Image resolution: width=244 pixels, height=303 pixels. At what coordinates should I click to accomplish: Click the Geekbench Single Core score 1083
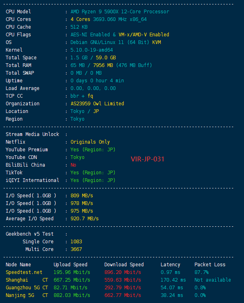pos(76,242)
